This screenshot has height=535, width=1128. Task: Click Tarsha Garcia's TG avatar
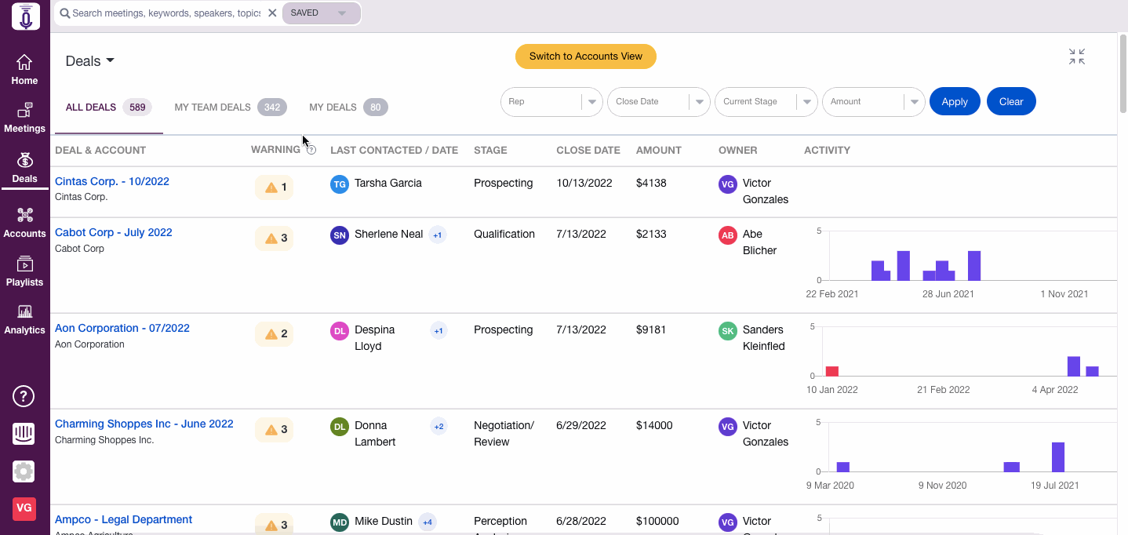click(340, 184)
